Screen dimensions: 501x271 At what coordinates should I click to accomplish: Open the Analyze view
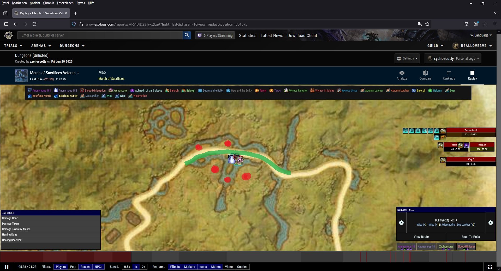[402, 75]
